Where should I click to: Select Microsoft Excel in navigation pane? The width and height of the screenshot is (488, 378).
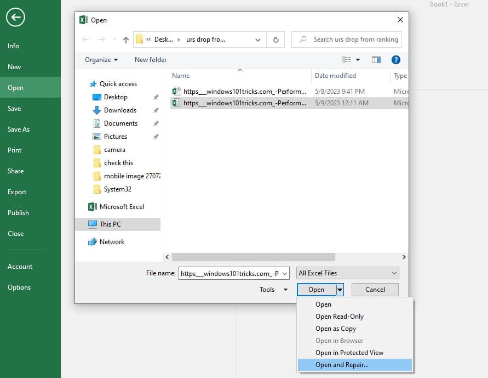(121, 207)
